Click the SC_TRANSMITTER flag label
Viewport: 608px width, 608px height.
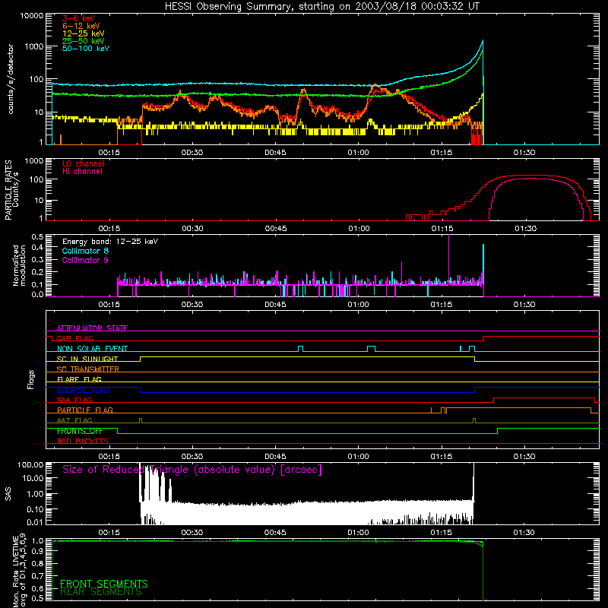[88, 369]
